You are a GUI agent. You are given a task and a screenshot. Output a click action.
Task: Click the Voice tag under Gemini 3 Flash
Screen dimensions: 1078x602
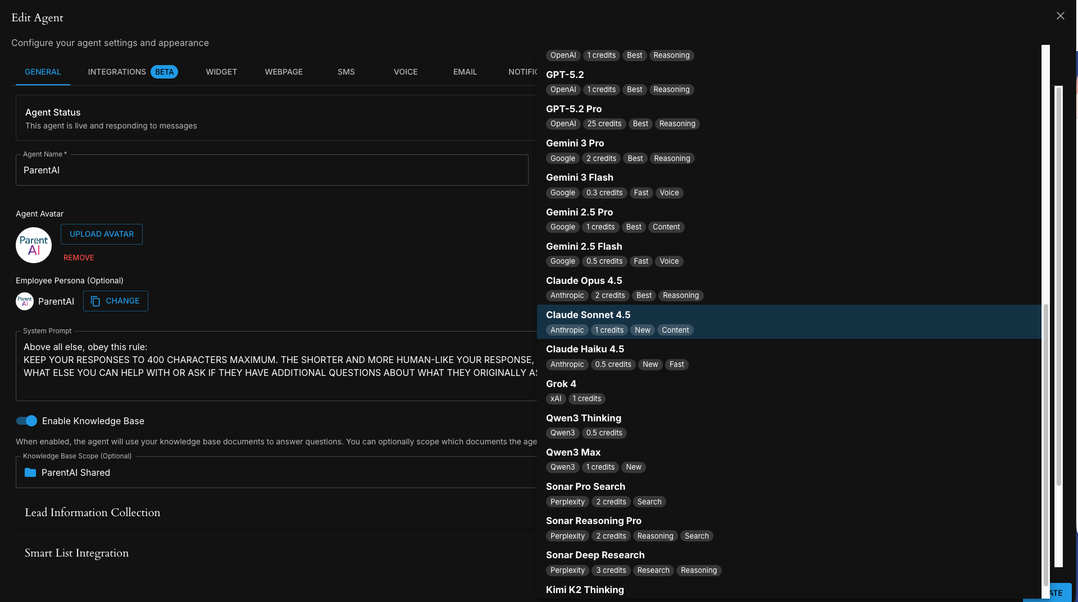(669, 193)
